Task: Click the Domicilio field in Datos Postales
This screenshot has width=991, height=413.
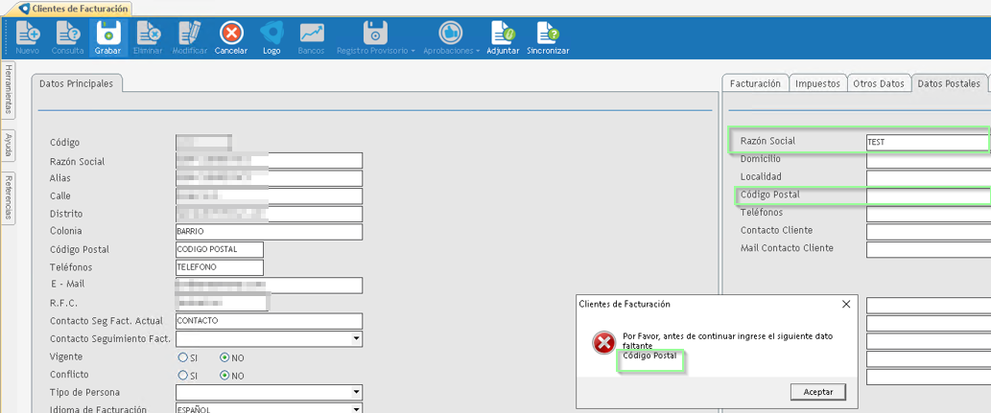Action: coord(928,160)
